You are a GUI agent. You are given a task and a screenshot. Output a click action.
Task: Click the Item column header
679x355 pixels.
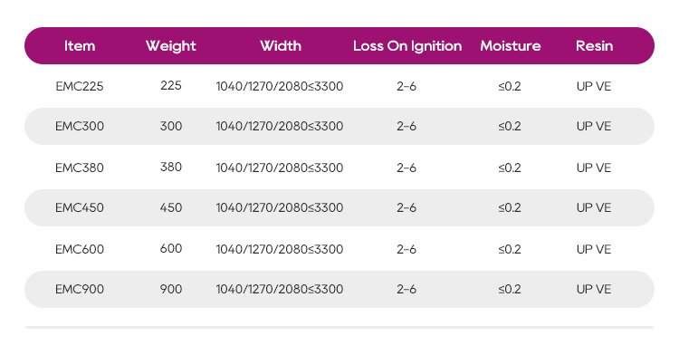pos(80,46)
